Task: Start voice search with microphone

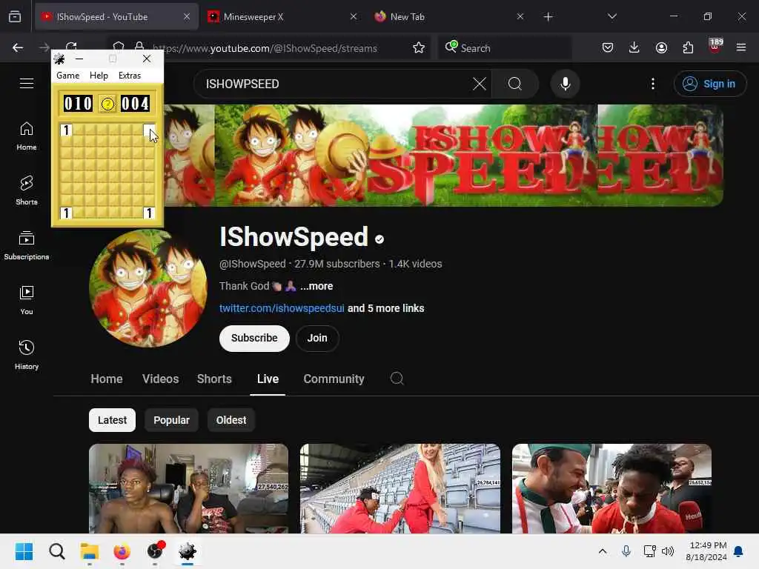Action: coord(565,84)
